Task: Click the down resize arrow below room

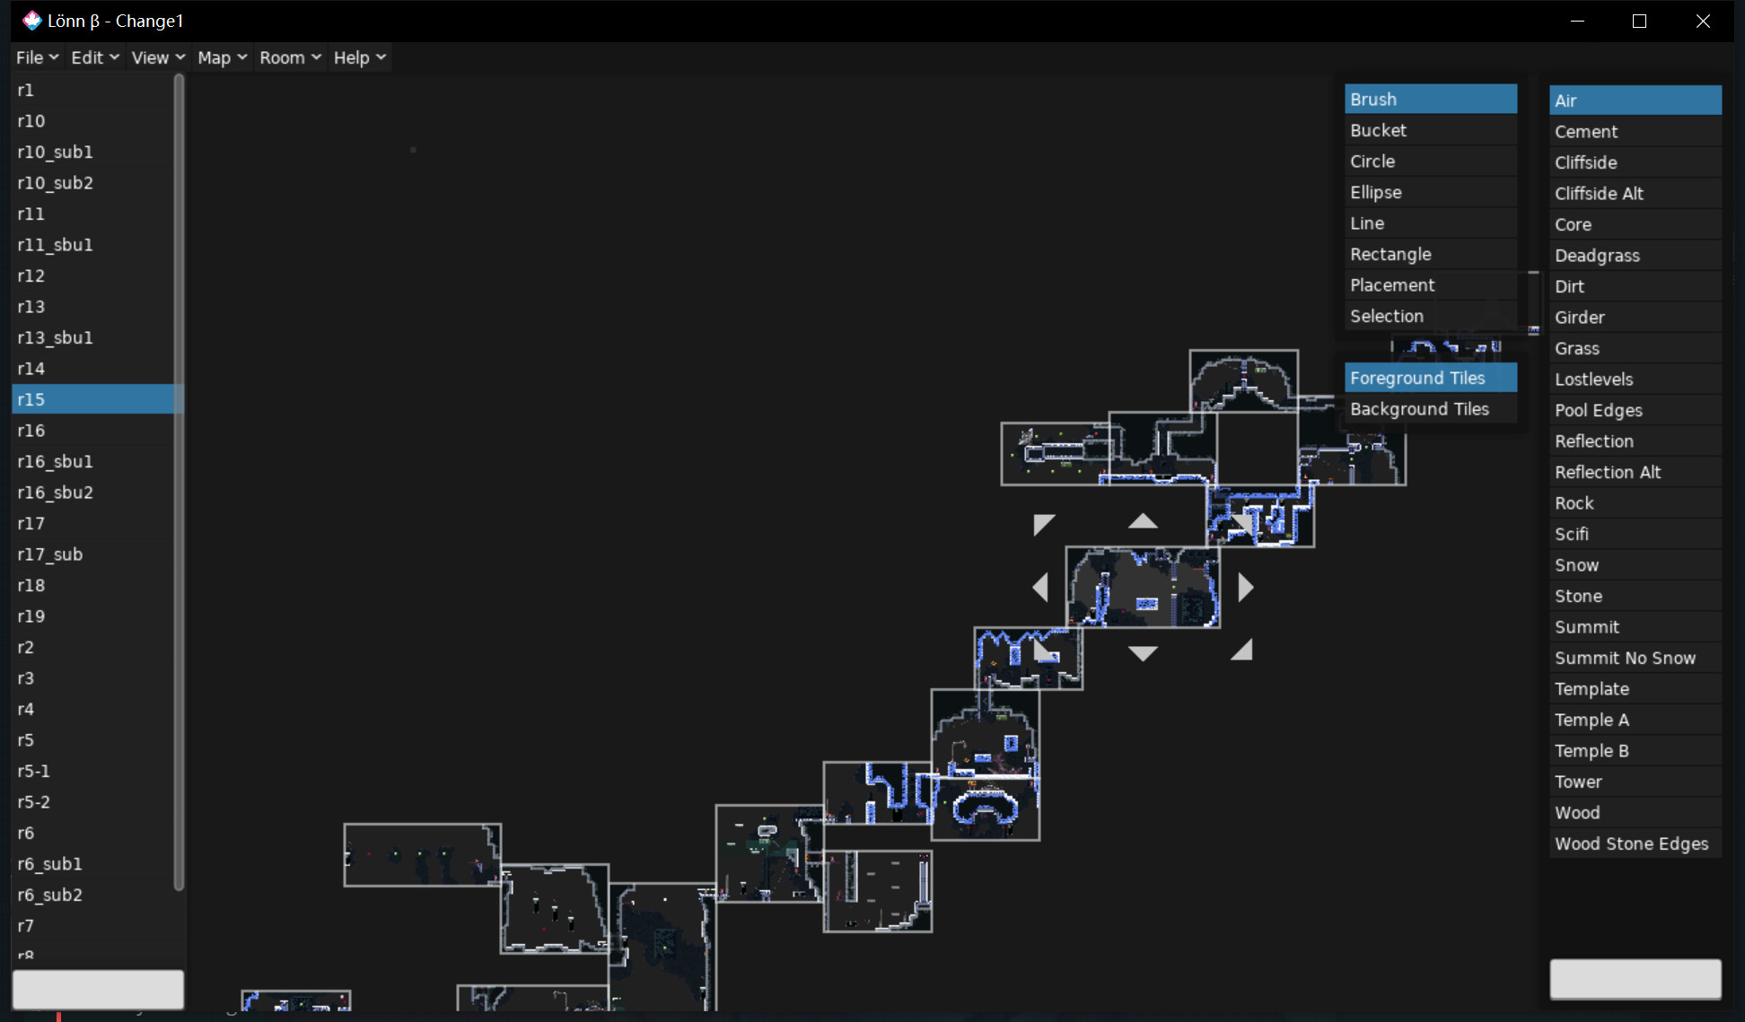Action: click(x=1142, y=653)
